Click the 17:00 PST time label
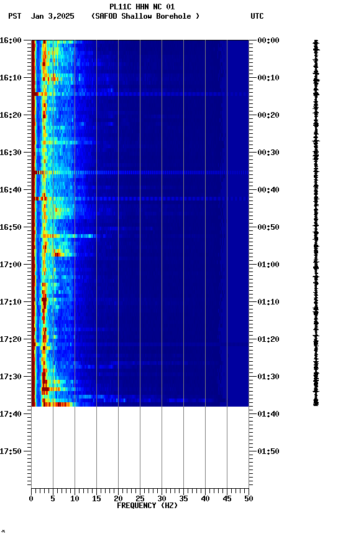 [x=11, y=265]
